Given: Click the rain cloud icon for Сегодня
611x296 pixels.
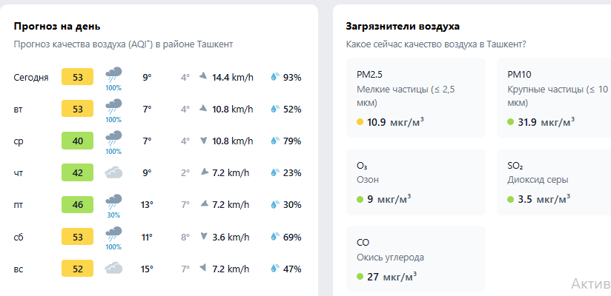Looking at the screenshot, I should [x=113, y=73].
